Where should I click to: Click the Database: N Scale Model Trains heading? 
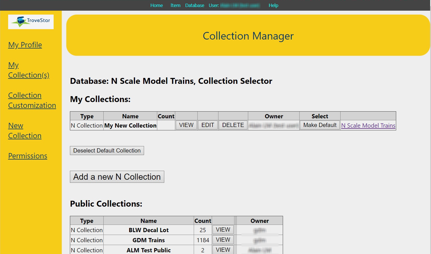[x=171, y=81]
